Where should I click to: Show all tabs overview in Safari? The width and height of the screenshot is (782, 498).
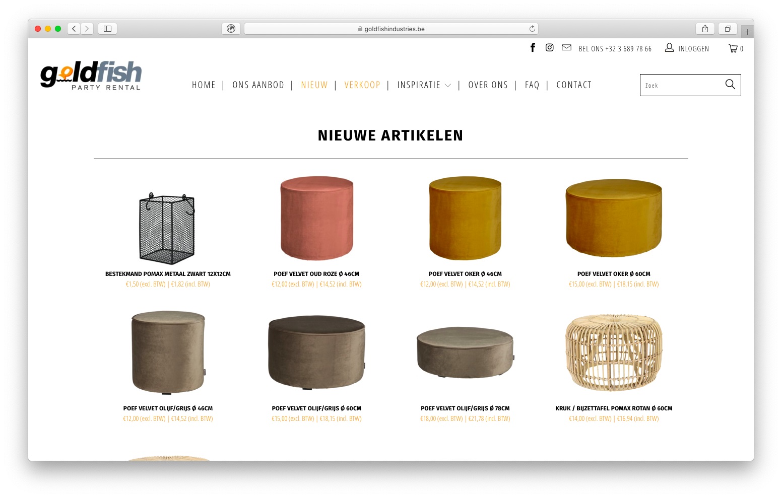[728, 29]
